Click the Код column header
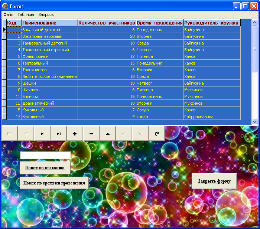 pos(14,23)
